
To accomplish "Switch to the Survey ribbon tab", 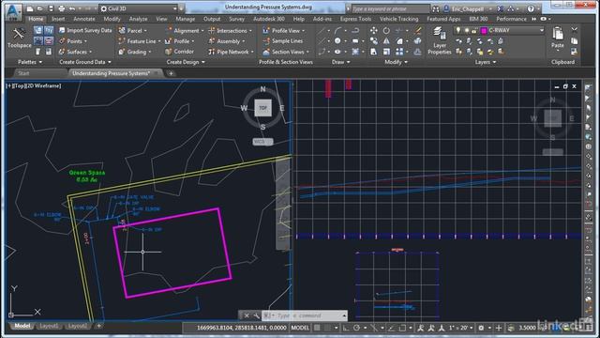I will coord(236,19).
